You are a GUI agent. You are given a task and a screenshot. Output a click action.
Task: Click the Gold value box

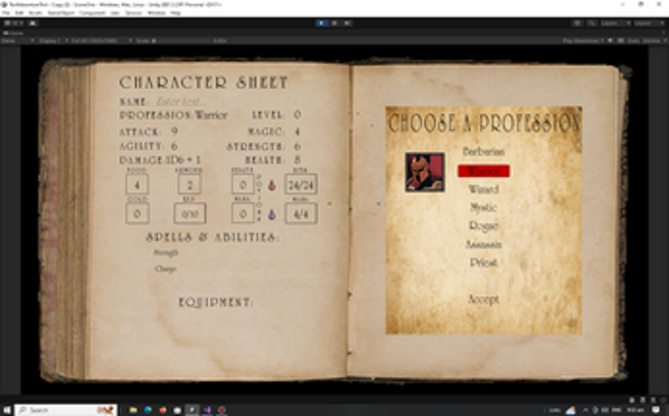[x=137, y=214]
